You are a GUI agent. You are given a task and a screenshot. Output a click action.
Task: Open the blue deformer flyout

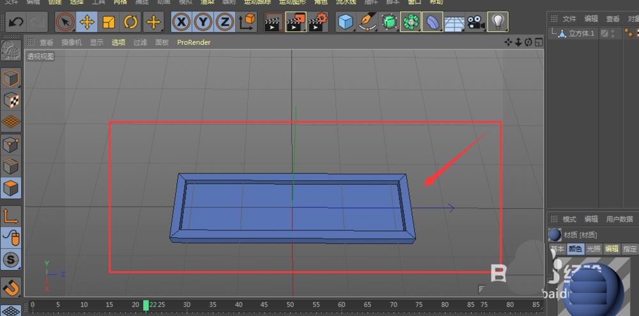(433, 22)
